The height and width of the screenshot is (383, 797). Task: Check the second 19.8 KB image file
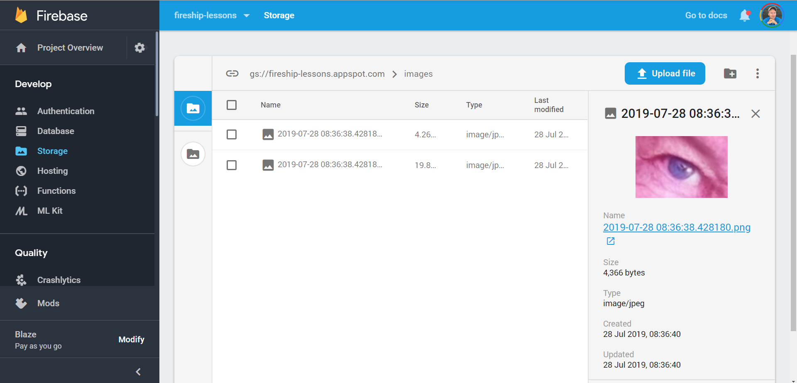(x=232, y=165)
